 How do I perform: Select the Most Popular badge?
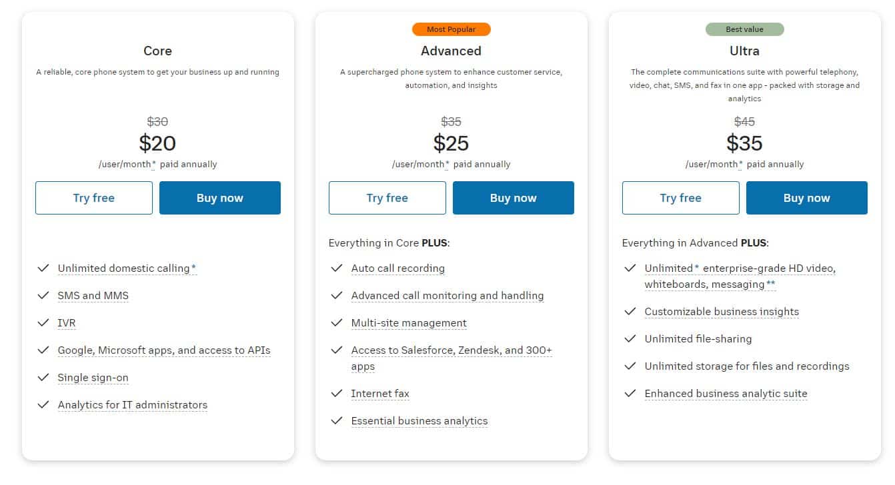[x=452, y=29]
